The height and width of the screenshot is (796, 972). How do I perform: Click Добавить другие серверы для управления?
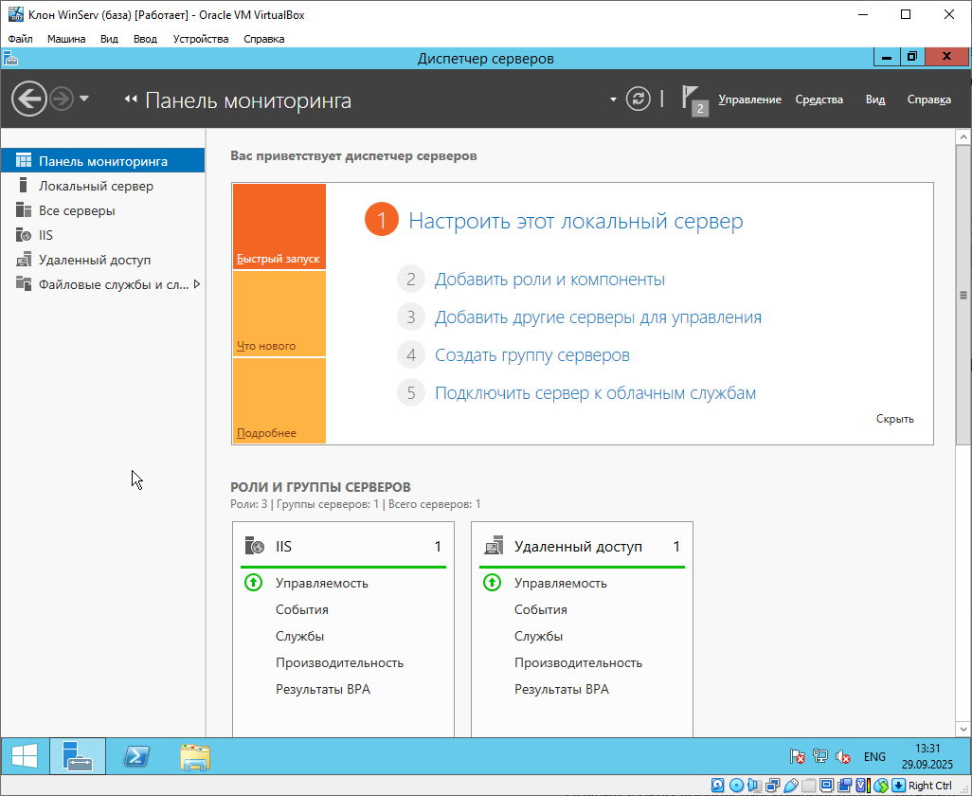click(x=598, y=317)
